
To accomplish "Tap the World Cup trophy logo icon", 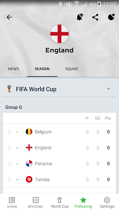I will point(9,89).
